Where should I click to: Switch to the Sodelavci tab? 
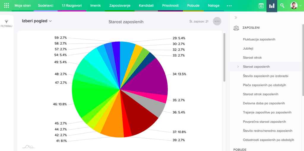point(45,6)
